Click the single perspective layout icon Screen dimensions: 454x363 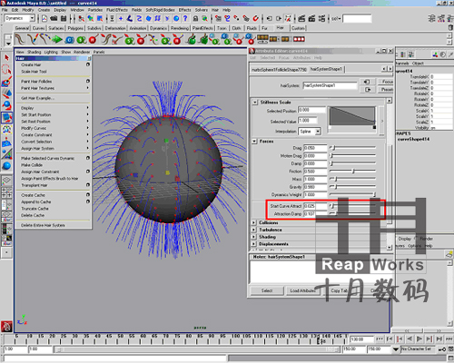coord(6,181)
